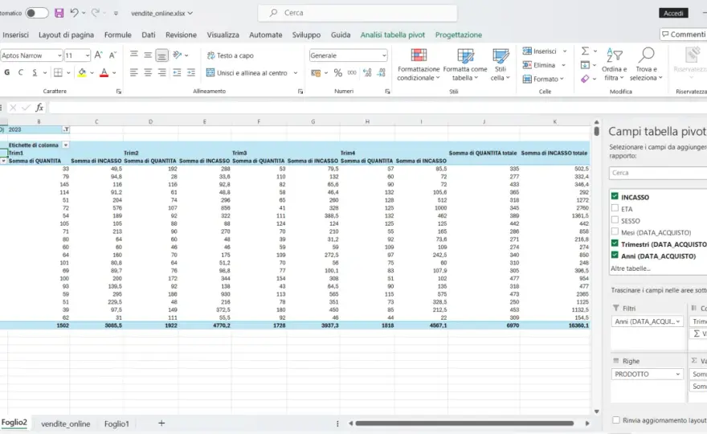Open the Dati ribbon tab

pyautogui.click(x=149, y=35)
